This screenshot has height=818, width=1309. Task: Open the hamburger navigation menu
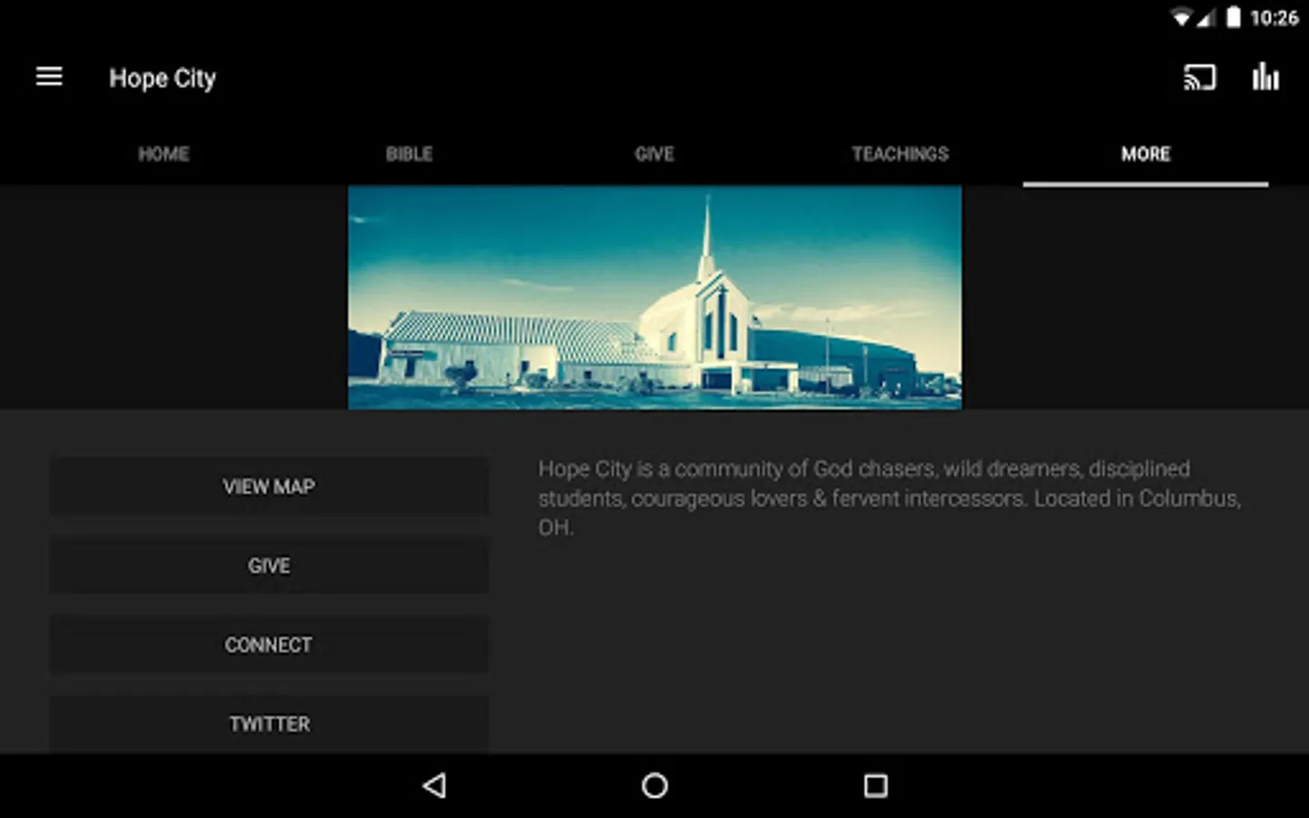click(x=49, y=77)
